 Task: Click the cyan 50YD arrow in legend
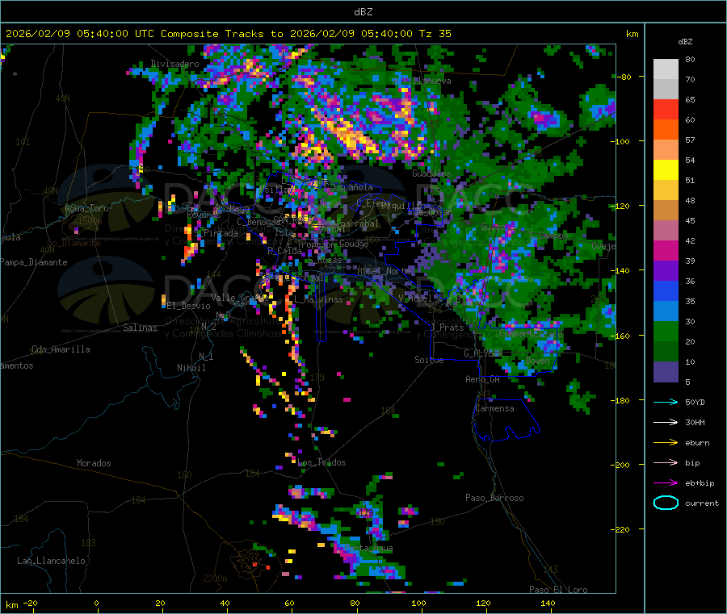(666, 402)
